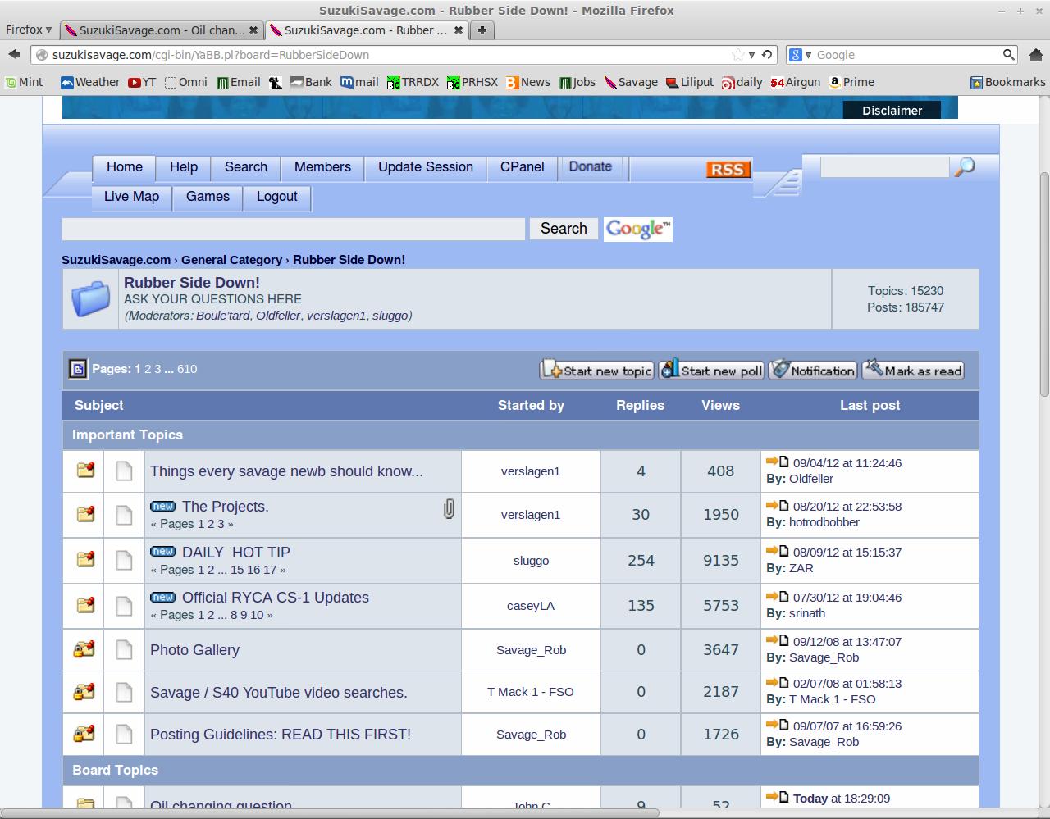1050x819 pixels.
Task: Open the search engine selector dropdown
Action: click(801, 55)
